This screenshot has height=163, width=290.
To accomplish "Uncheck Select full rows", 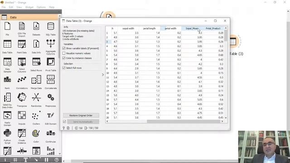I will click(x=64, y=68).
